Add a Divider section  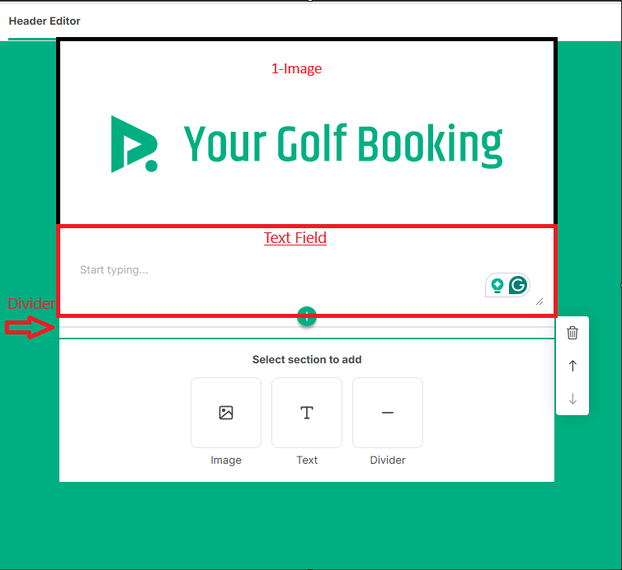tap(388, 413)
